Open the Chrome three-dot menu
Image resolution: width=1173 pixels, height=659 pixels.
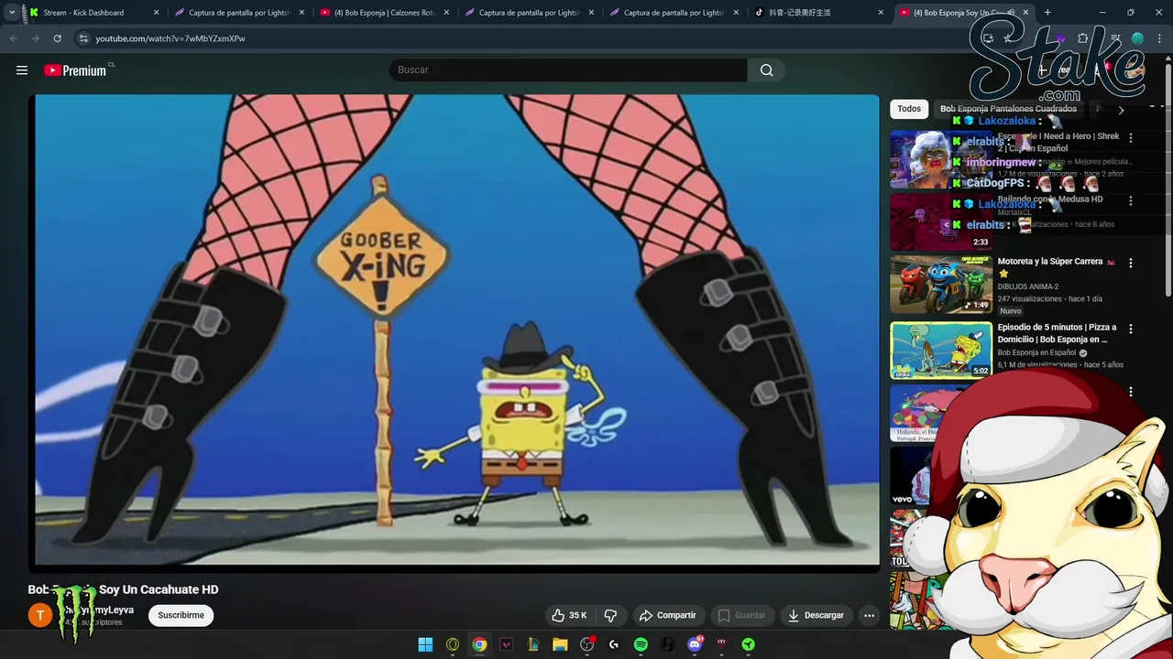(1160, 38)
